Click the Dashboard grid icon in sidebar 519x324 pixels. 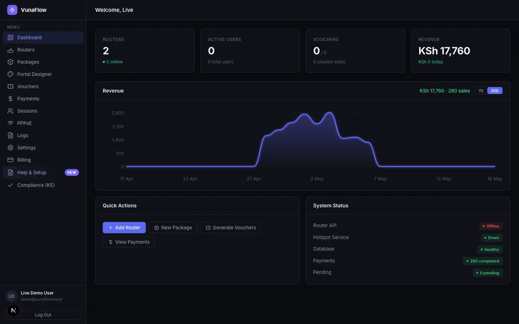click(x=10, y=37)
